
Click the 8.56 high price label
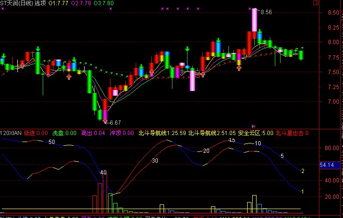266,12
